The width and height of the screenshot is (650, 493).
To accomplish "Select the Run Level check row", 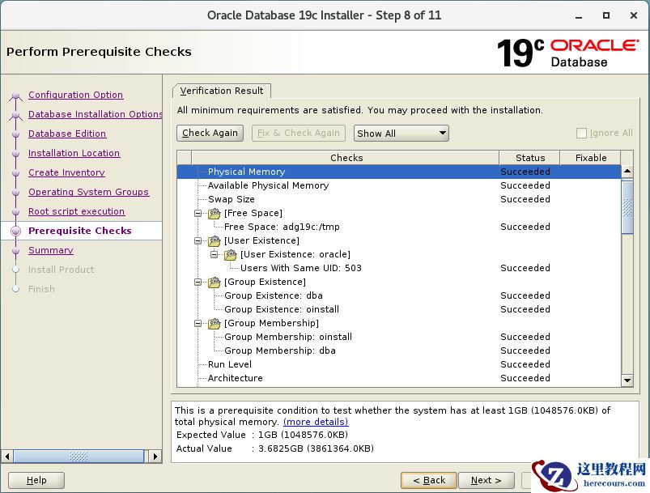I will 399,364.
